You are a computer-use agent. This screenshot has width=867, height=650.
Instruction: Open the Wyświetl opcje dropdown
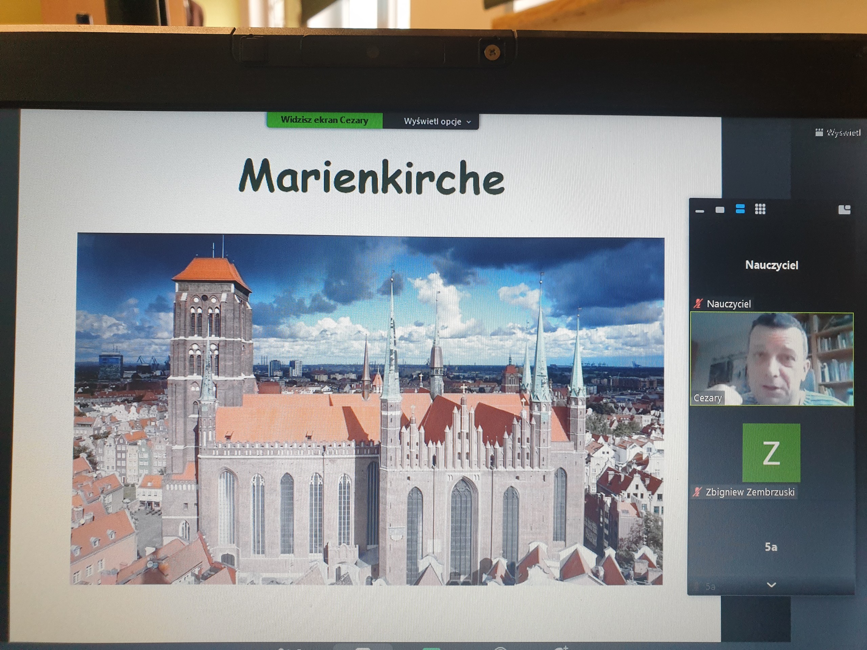coord(432,122)
